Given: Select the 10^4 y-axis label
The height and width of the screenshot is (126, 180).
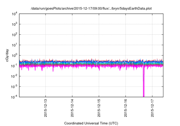Looking at the screenshot, I should pyautogui.click(x=14, y=14).
